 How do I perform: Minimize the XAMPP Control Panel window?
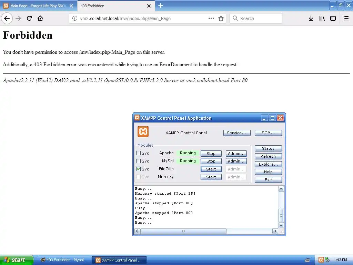point(264,118)
